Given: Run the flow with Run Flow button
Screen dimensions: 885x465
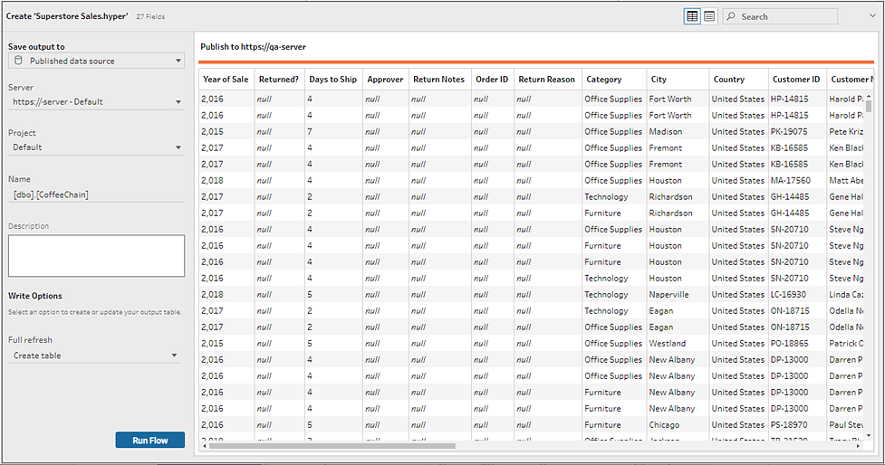Looking at the screenshot, I should 150,441.
